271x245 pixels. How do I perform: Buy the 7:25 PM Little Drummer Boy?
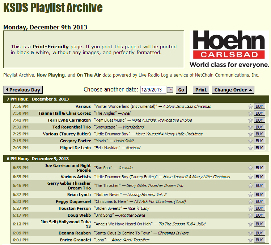click(259, 134)
